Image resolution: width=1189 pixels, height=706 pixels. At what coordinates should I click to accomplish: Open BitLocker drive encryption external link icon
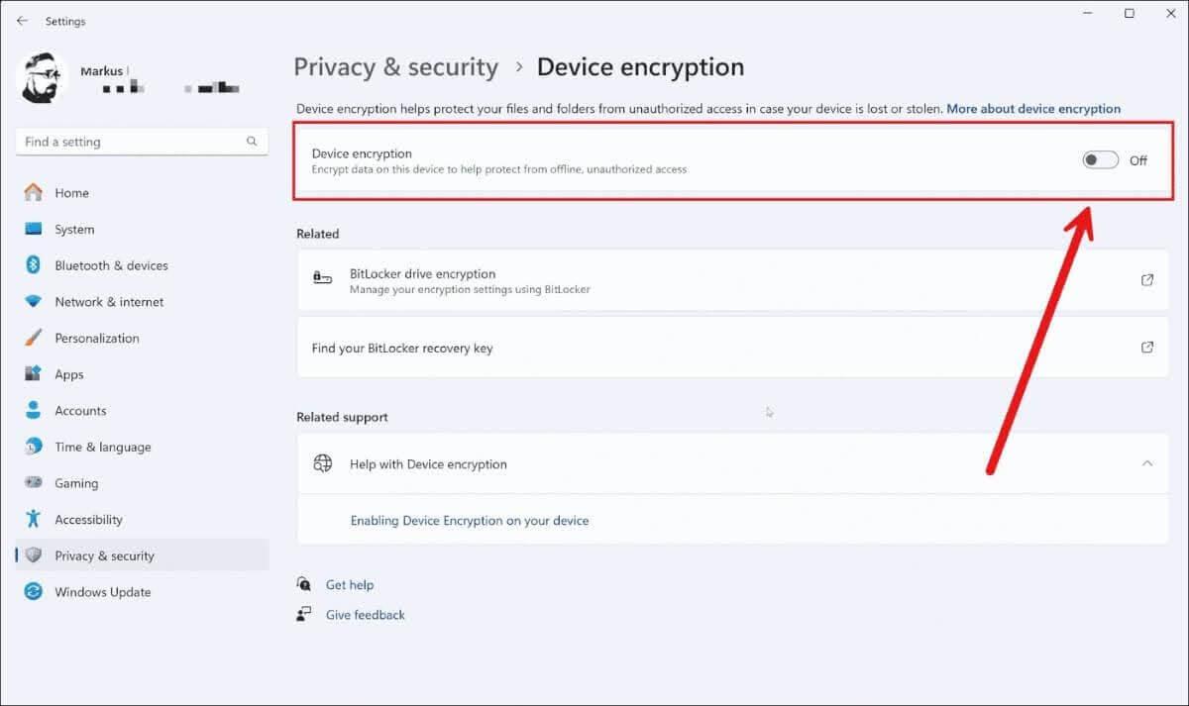[x=1147, y=280]
